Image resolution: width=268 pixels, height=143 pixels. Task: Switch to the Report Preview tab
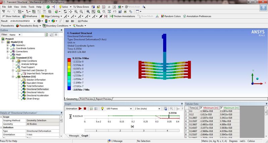104,99
